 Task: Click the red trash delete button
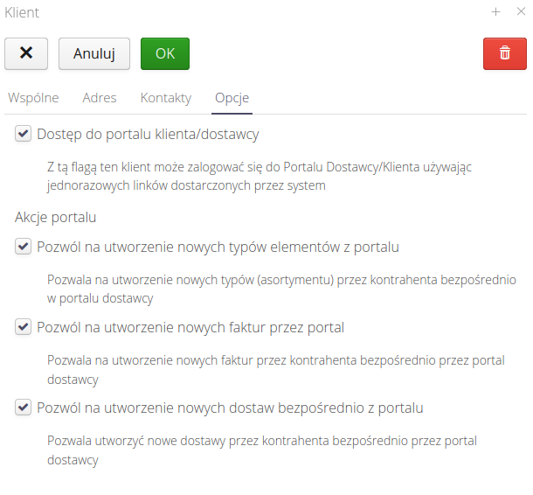504,53
